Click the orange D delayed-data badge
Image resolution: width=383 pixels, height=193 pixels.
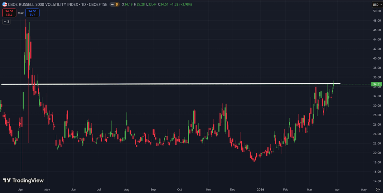[x=117, y=4]
